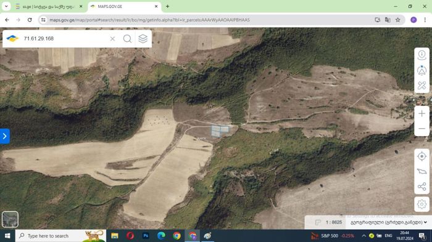Click the ENG language indicator
The height and width of the screenshot is (242, 432).
[x=388, y=236]
